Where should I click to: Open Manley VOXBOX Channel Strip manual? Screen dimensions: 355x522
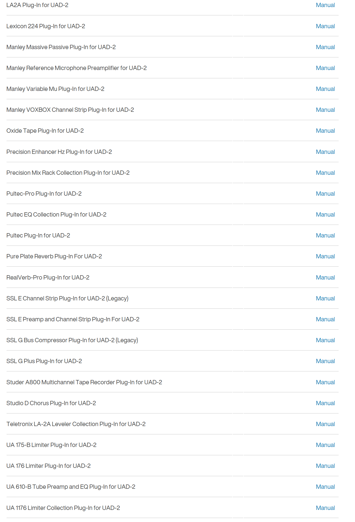(x=325, y=110)
